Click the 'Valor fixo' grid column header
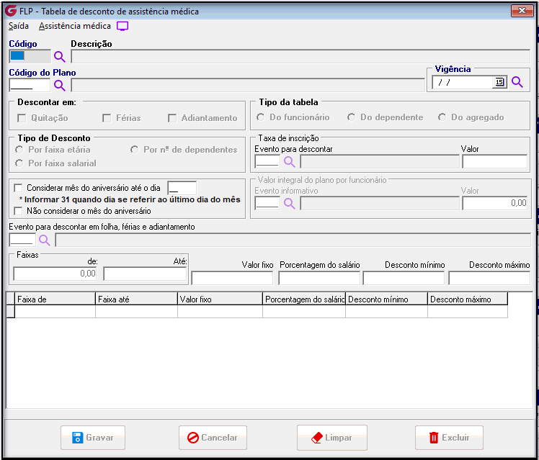Viewport: 539px width, 460px height. tap(220, 299)
